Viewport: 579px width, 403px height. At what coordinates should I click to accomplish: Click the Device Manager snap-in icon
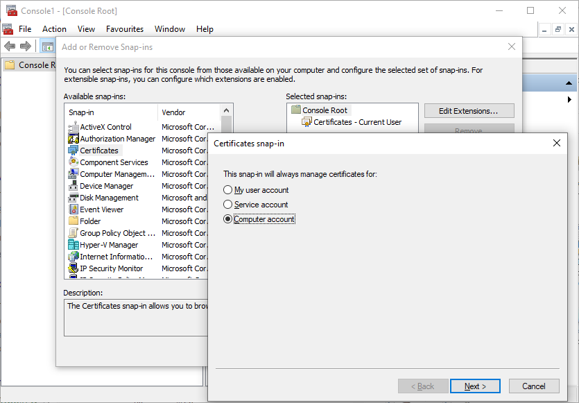[74, 186]
